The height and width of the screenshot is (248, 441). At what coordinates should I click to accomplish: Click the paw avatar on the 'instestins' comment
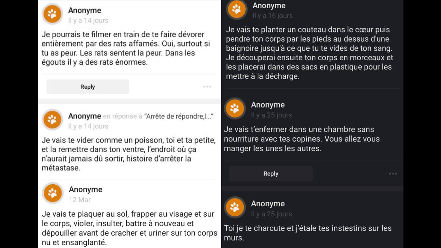click(235, 207)
